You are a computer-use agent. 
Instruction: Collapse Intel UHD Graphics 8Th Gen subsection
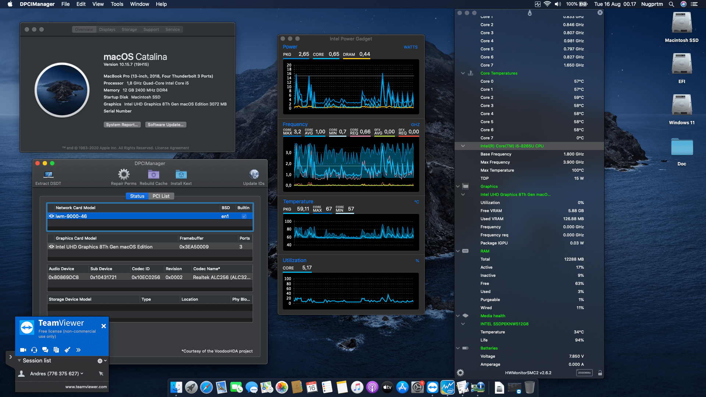(463, 194)
